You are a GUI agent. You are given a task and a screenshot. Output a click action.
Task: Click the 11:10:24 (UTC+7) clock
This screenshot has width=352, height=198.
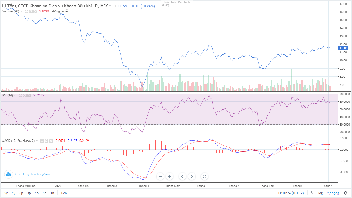[x=291, y=193]
